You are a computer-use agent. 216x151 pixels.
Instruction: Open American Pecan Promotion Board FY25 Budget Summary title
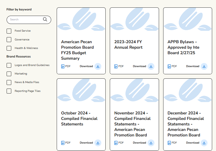pyautogui.click(x=77, y=50)
